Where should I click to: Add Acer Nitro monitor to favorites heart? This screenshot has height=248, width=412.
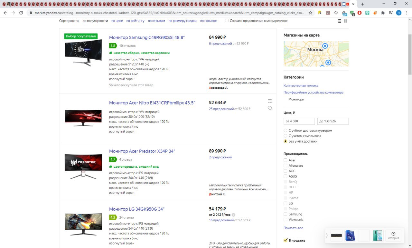tap(270, 108)
